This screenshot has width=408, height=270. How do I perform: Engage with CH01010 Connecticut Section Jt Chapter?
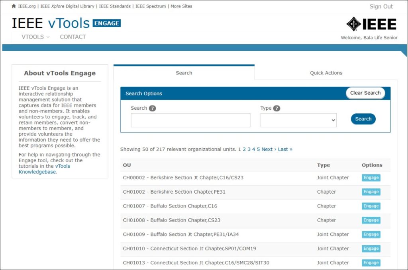pos(371,249)
